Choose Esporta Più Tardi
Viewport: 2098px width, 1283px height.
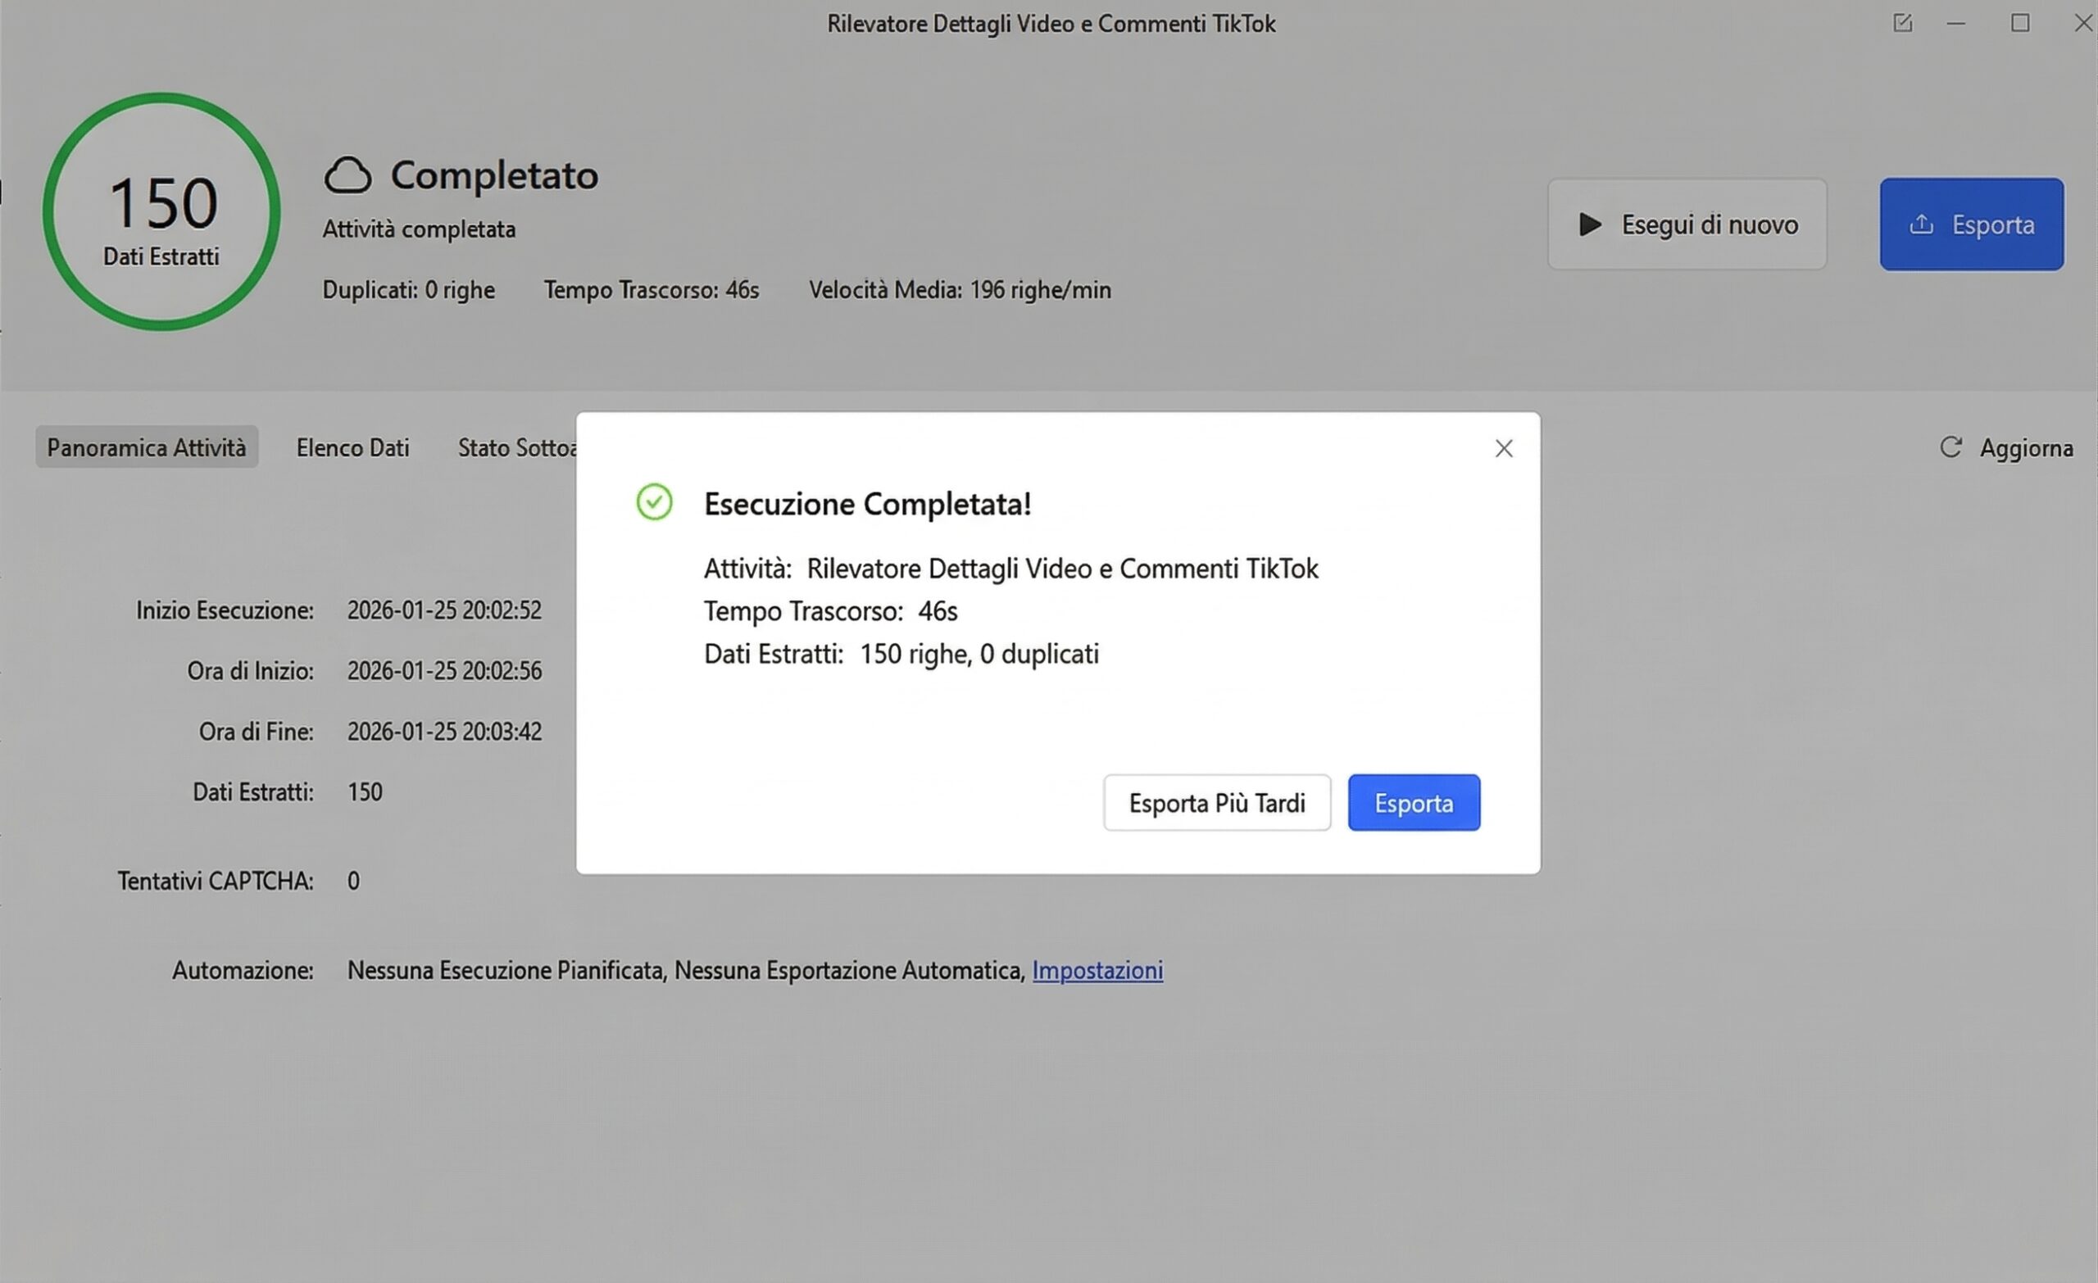pyautogui.click(x=1216, y=803)
